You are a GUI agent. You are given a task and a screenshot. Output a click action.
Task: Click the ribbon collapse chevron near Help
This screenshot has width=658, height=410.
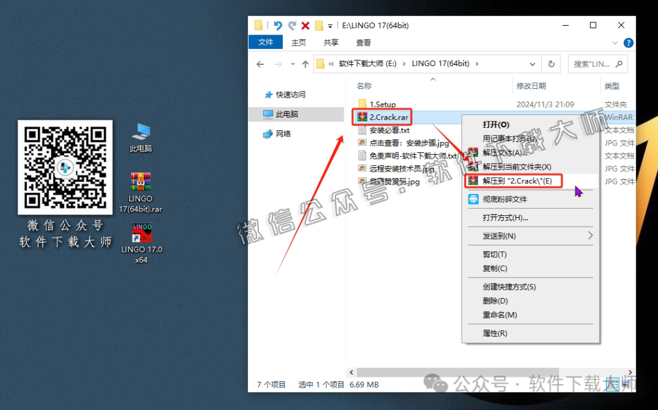(x=616, y=42)
